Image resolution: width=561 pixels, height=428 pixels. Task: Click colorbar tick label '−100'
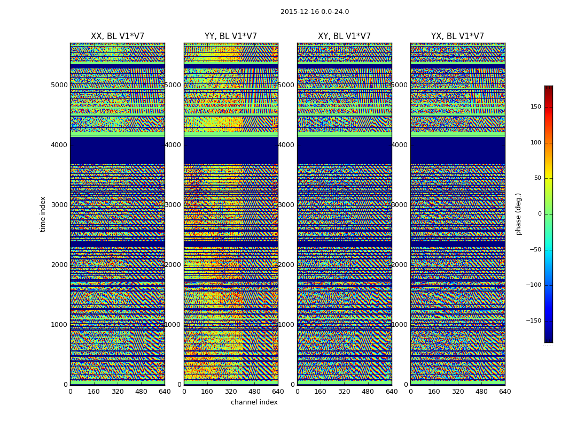coord(533,285)
